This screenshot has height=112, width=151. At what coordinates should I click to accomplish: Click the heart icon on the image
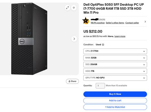point(74,8)
